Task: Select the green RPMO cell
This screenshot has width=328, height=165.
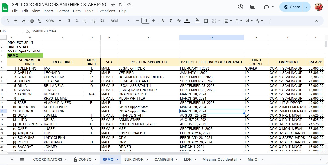Action: [x=25, y=55]
